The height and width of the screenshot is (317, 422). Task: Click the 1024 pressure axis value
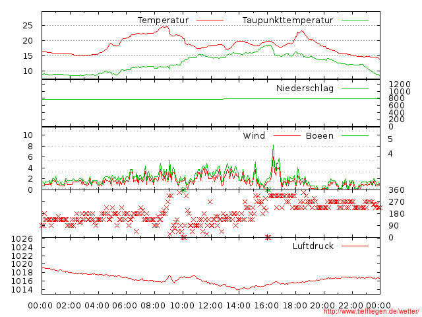click(22, 247)
